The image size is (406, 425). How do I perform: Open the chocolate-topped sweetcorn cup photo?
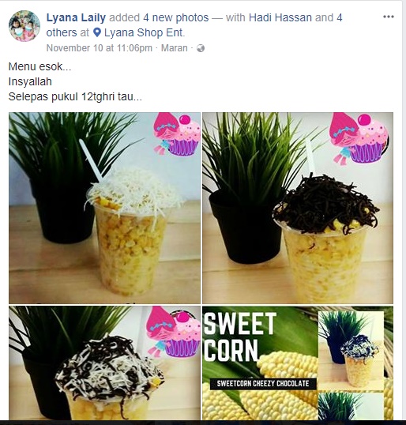pos(298,209)
